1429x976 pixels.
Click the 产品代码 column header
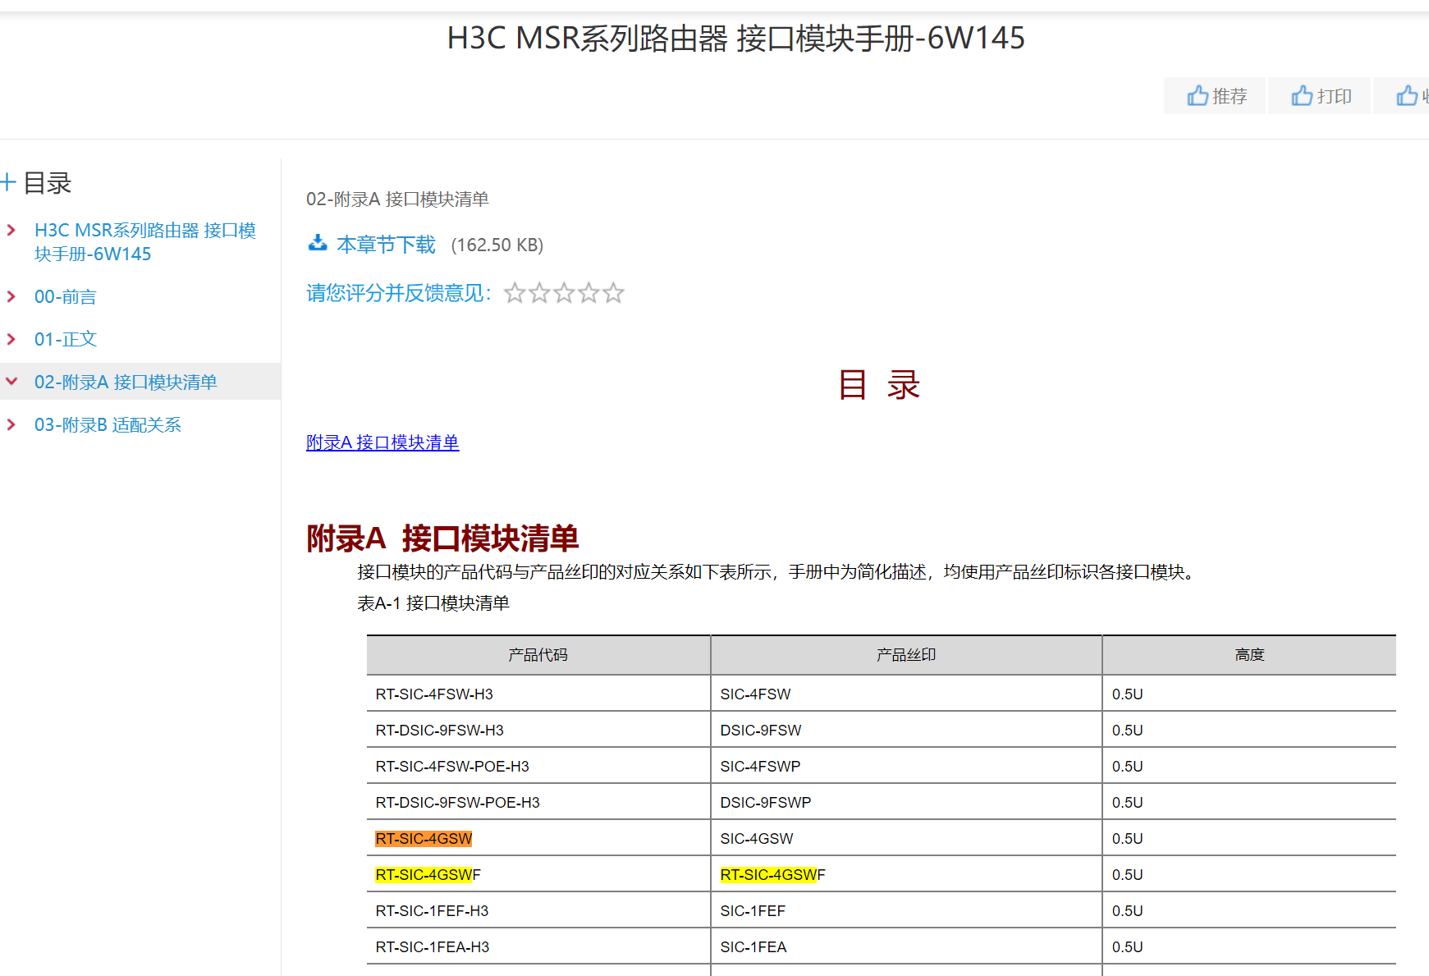pyautogui.click(x=538, y=655)
